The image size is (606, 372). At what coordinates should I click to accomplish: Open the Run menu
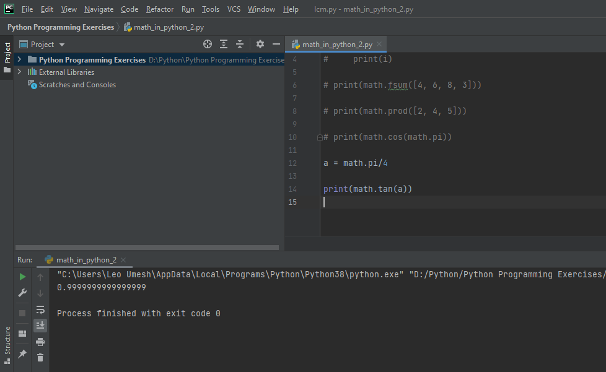click(x=188, y=9)
